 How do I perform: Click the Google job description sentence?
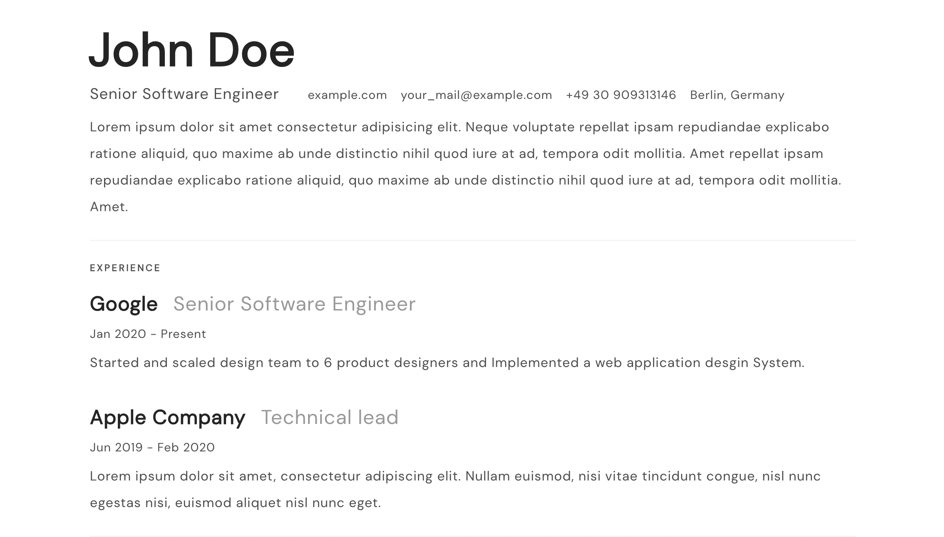[447, 363]
